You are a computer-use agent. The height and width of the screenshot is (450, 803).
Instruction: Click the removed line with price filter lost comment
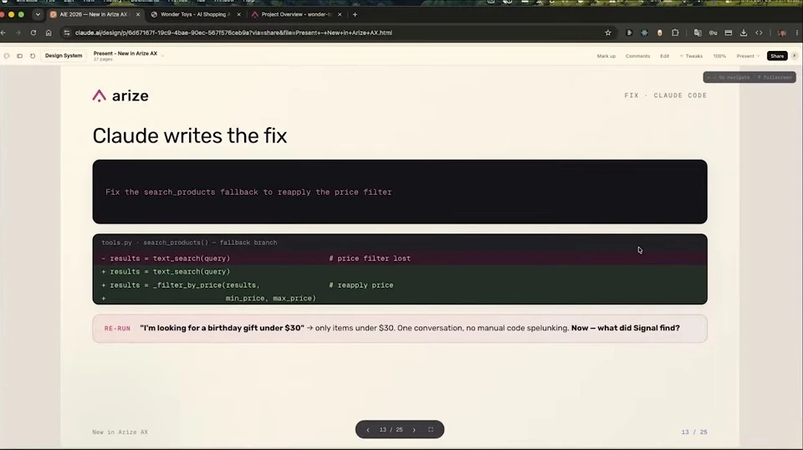coord(400,258)
